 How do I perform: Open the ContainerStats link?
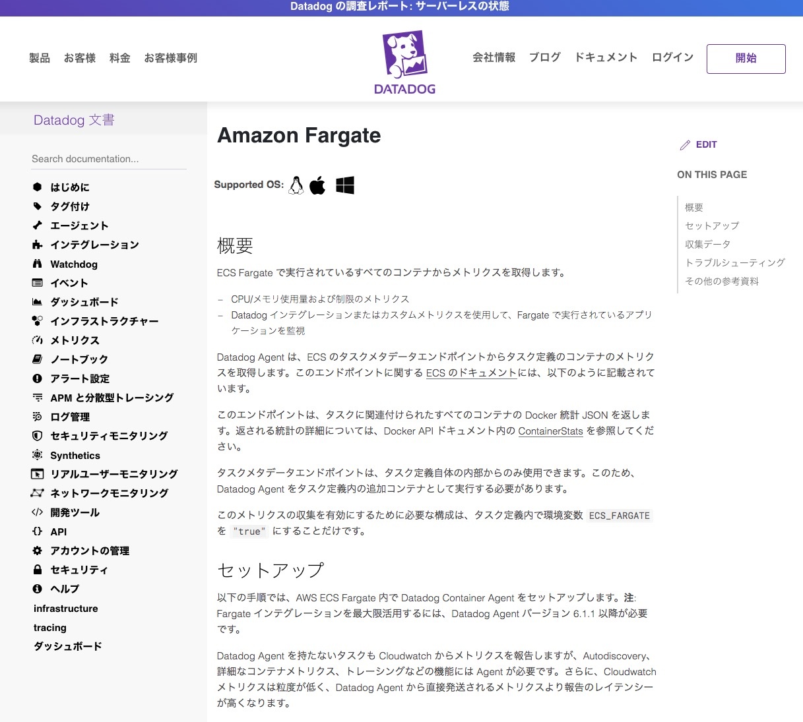(x=550, y=431)
